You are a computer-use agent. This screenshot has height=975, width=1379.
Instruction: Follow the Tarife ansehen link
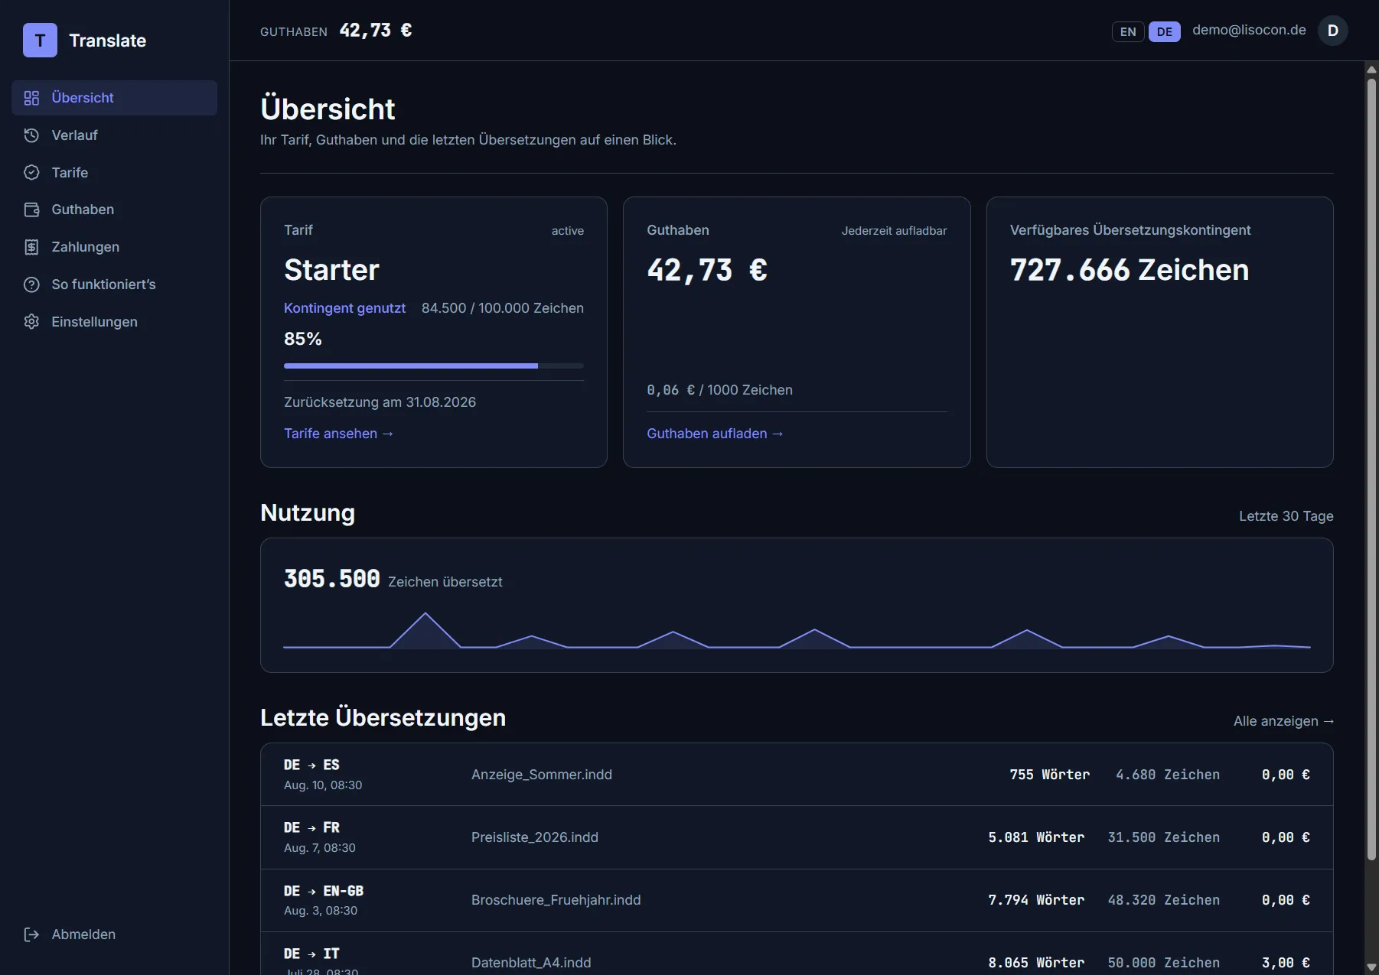point(338,434)
